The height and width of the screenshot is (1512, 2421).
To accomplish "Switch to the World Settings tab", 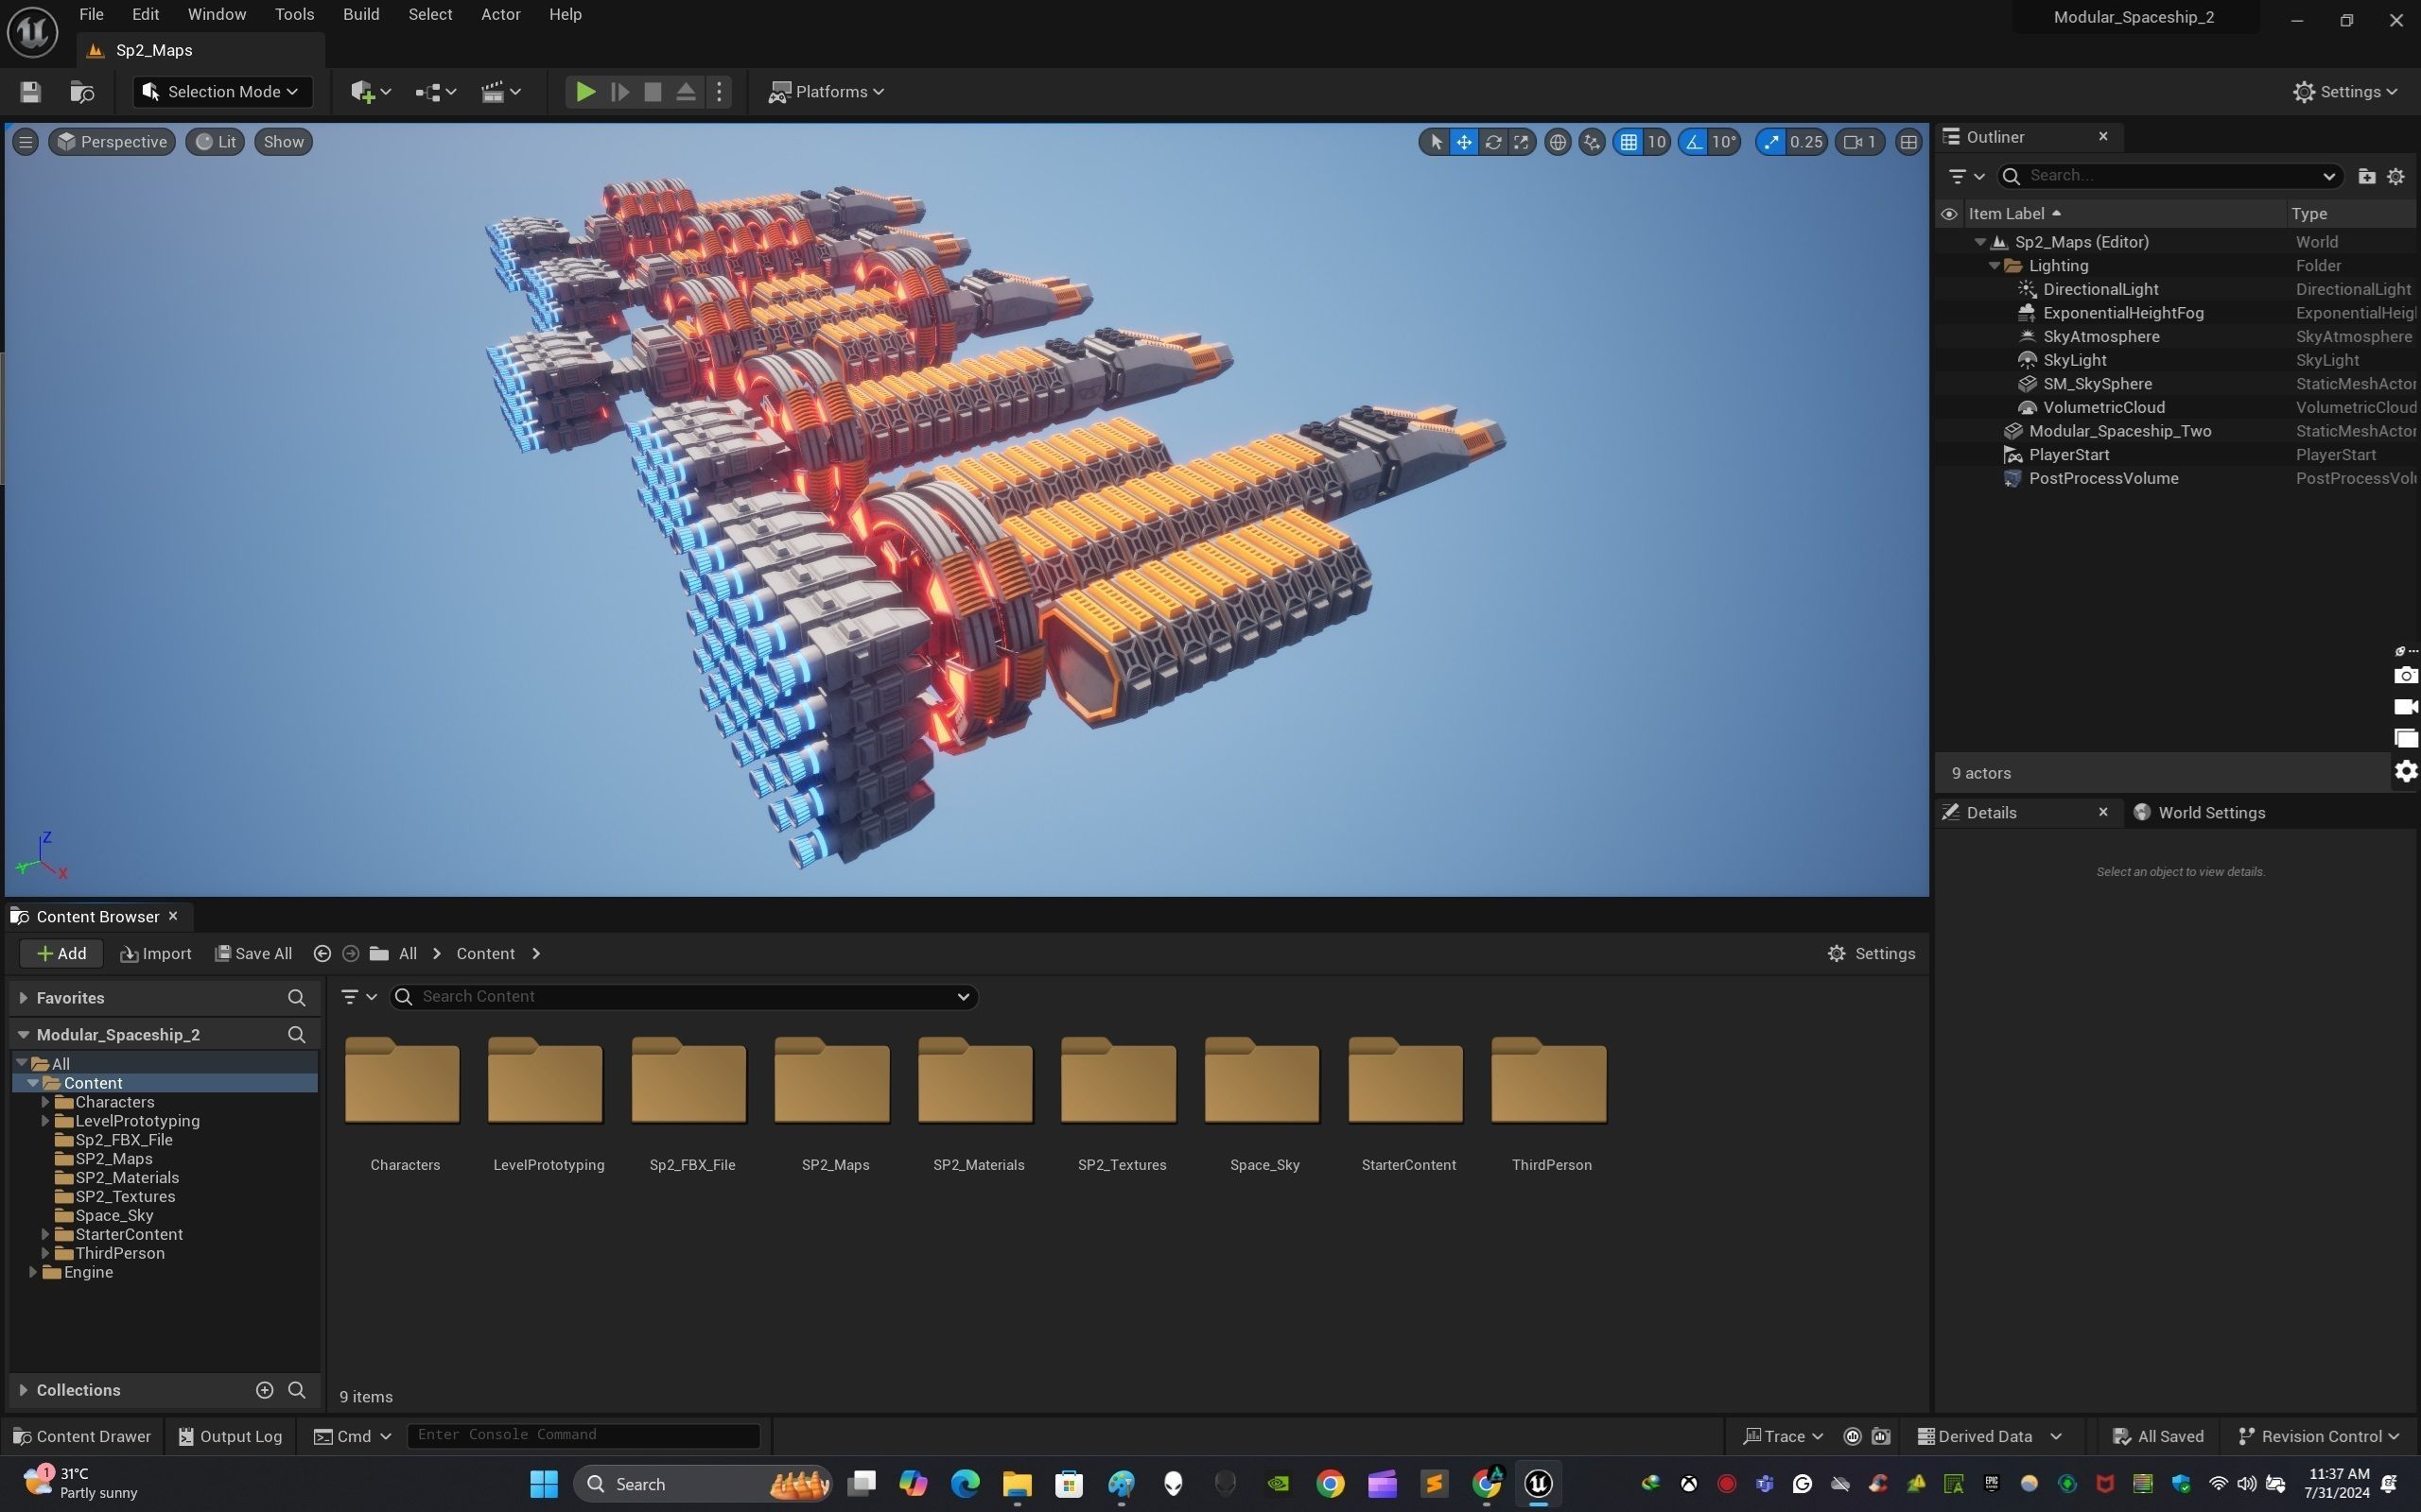I will (2199, 813).
